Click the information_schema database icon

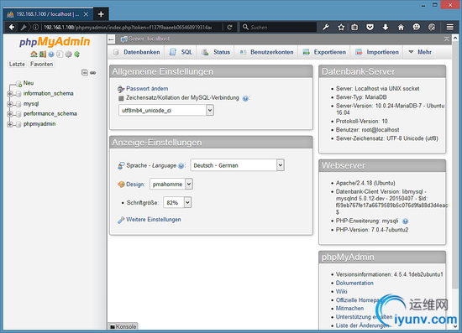click(18, 94)
